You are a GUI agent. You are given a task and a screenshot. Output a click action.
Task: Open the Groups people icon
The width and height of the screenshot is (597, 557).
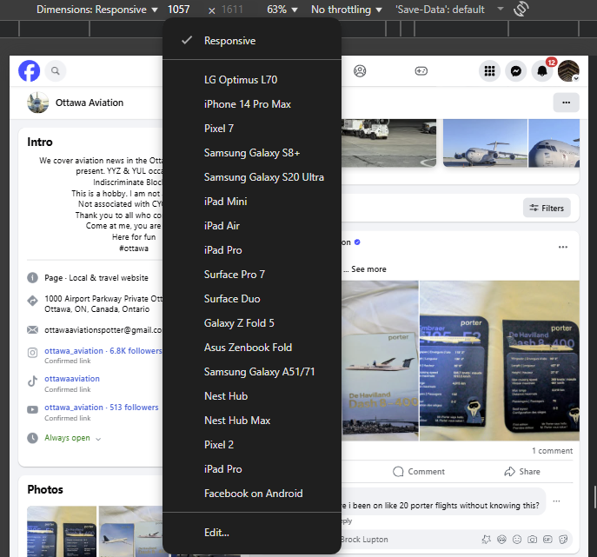tap(360, 70)
